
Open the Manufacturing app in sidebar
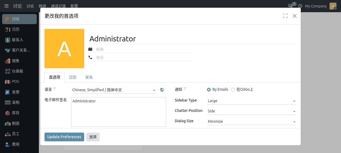pos(19,123)
